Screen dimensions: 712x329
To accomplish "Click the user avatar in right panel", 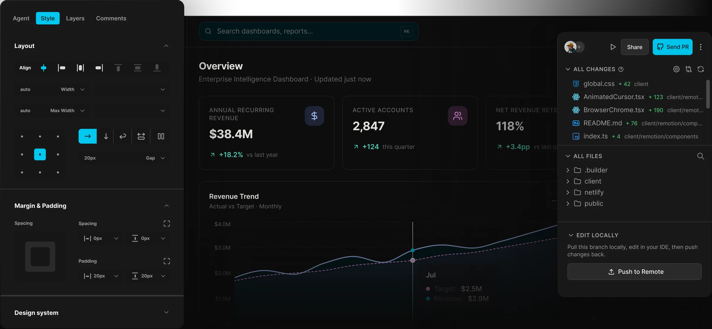I will [570, 47].
